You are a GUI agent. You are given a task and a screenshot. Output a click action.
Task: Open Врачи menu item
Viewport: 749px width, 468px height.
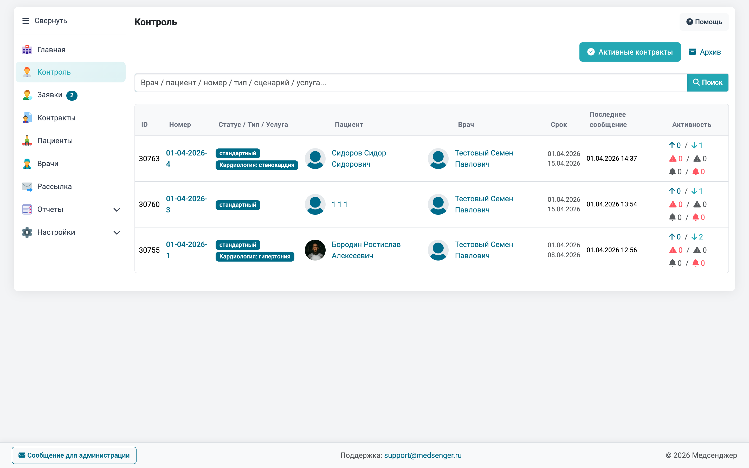70,164
